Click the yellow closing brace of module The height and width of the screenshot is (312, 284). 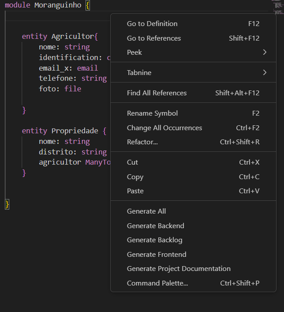pos(7,204)
